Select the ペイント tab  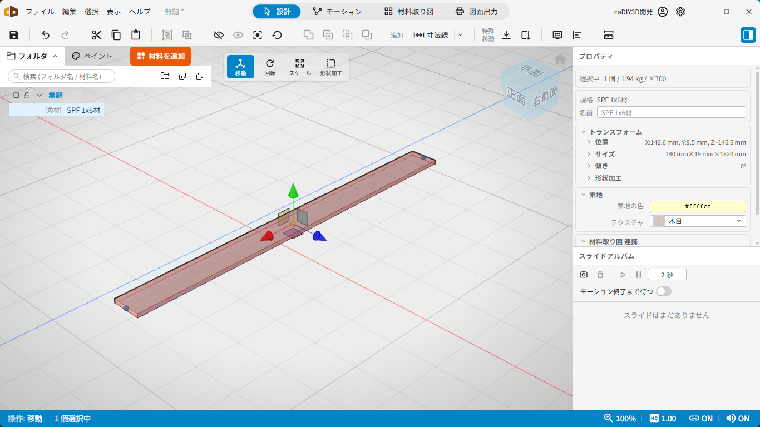(92, 56)
